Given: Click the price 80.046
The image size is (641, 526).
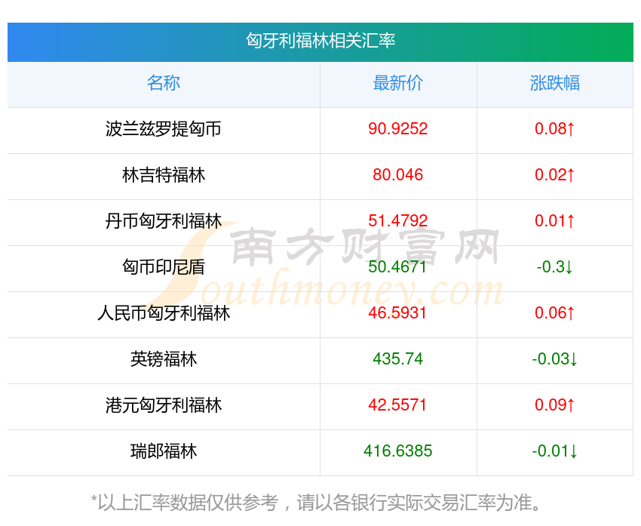Looking at the screenshot, I should click(397, 175).
